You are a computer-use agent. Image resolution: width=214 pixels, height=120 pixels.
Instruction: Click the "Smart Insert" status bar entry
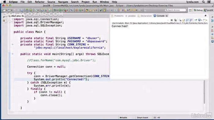tap(142, 118)
